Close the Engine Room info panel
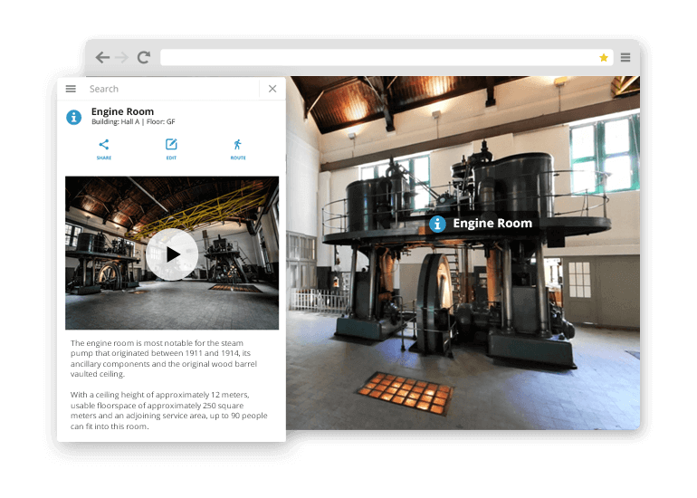Image resolution: width=697 pixels, height=498 pixels. point(272,89)
